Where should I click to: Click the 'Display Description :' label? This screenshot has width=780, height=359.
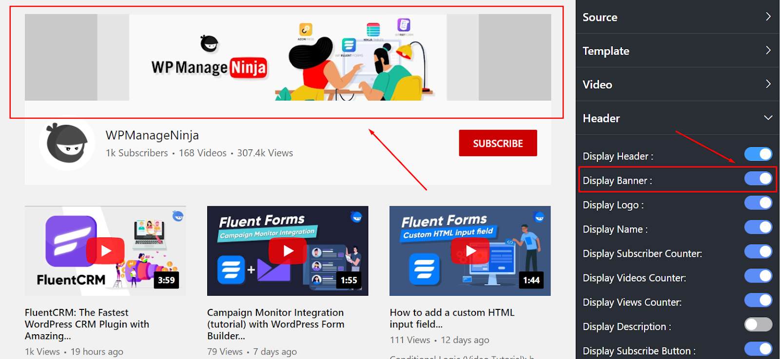(627, 326)
